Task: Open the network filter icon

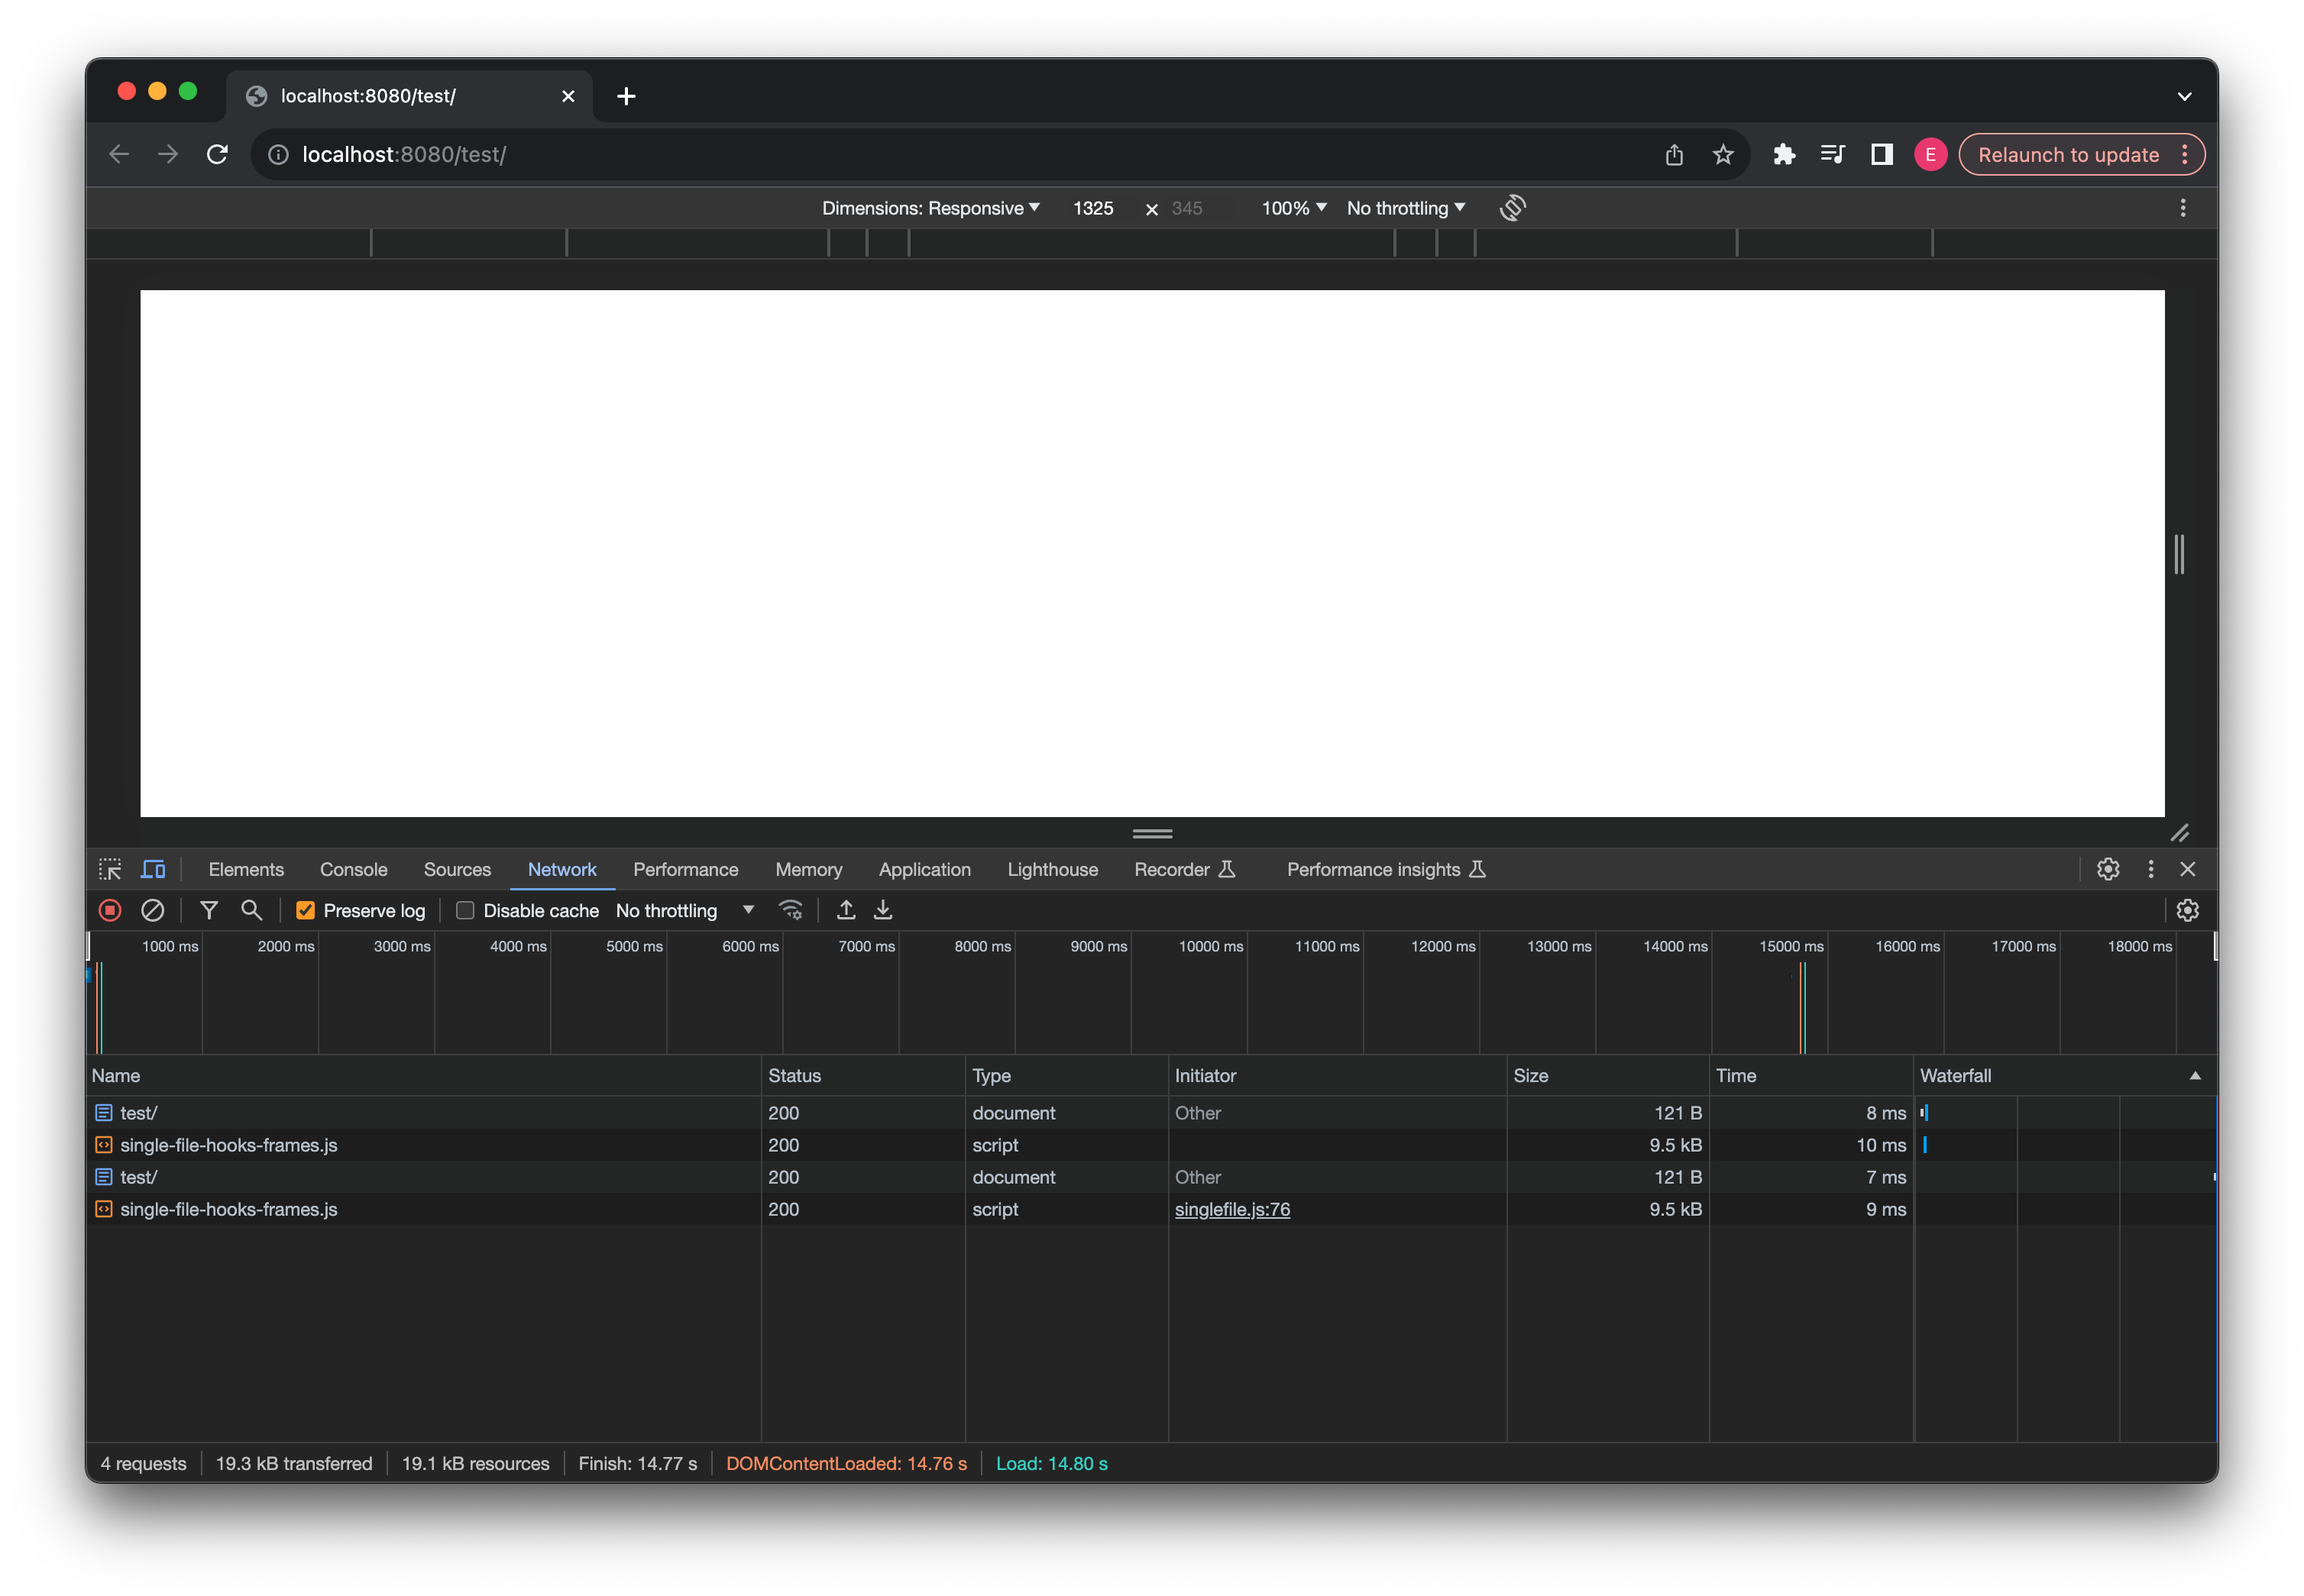Action: click(x=209, y=910)
